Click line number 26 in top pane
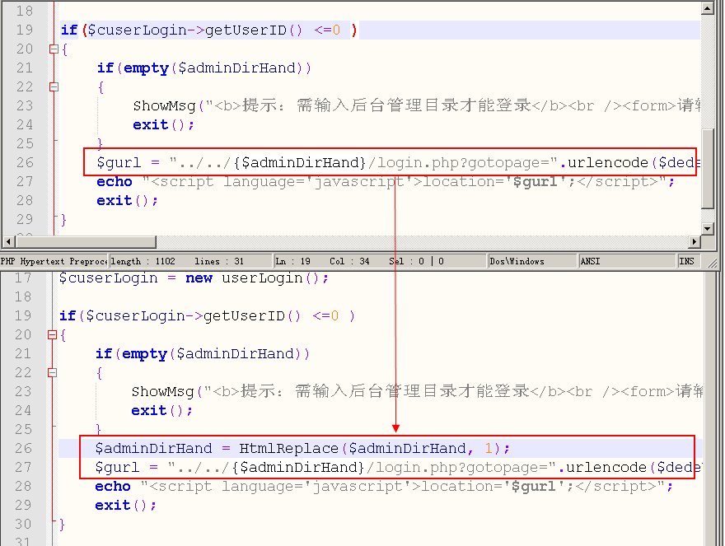725x546 pixels. [24, 162]
